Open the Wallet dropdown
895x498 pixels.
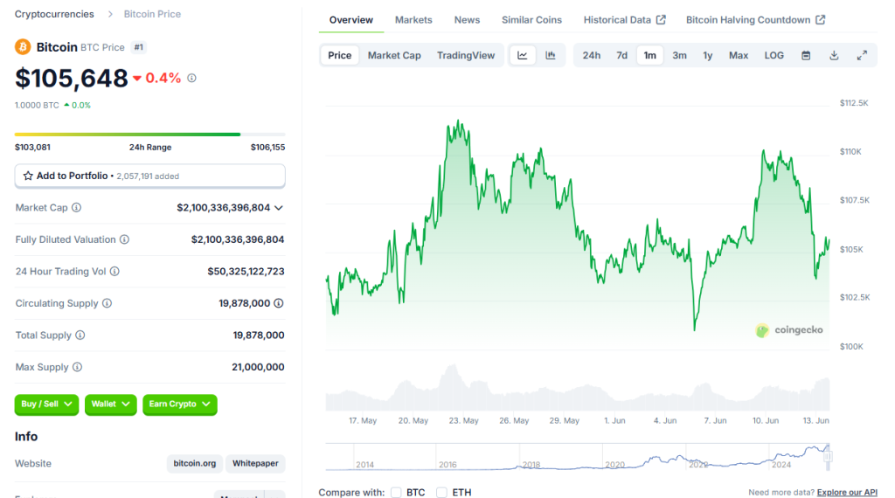(111, 404)
